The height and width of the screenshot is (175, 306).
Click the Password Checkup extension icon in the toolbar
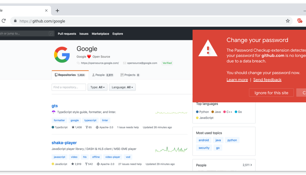point(300,21)
